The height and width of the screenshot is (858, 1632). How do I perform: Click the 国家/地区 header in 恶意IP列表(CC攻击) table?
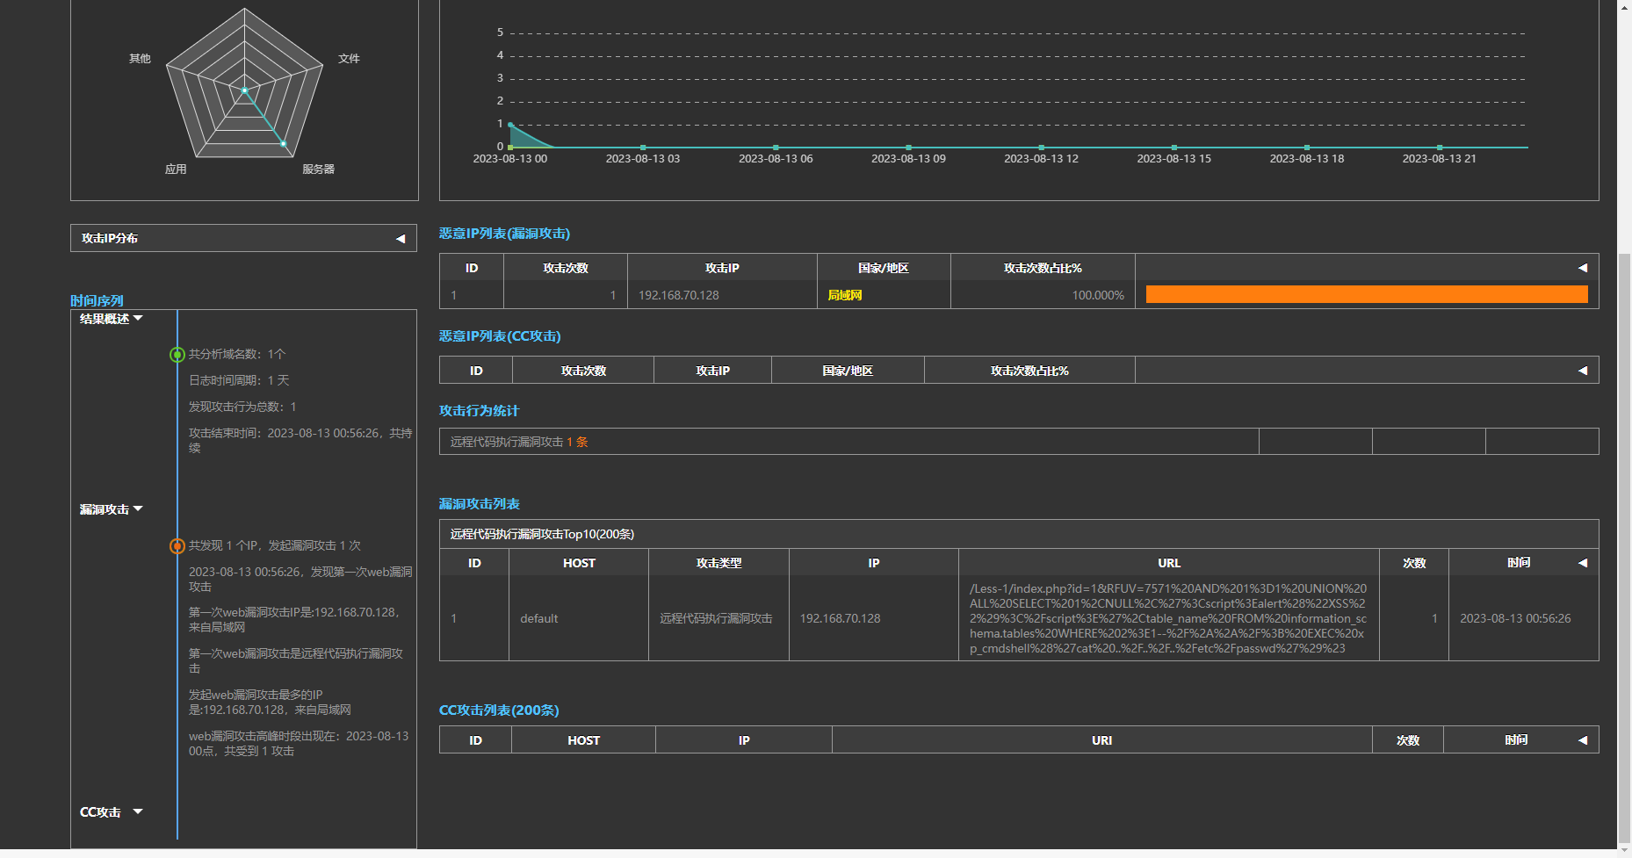[x=848, y=371]
